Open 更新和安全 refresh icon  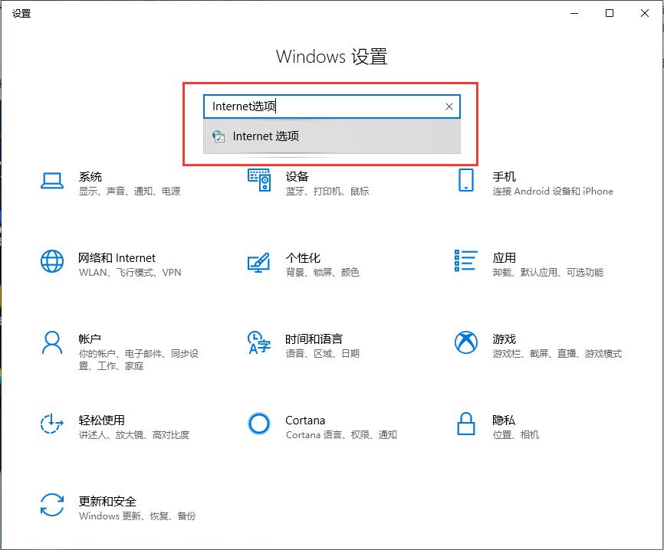point(51,506)
